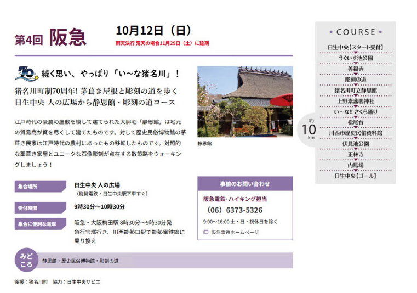Click course stop 伏見池公園

(356, 144)
